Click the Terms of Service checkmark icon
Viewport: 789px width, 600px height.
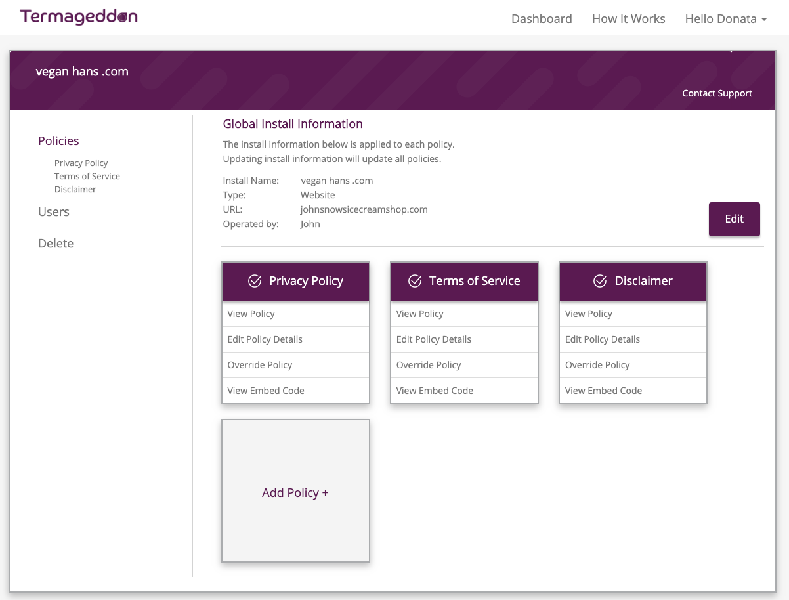tap(415, 281)
